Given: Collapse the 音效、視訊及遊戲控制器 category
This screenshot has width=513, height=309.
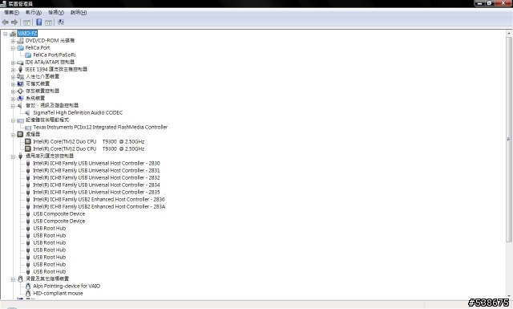Looking at the screenshot, I should pyautogui.click(x=13, y=106).
